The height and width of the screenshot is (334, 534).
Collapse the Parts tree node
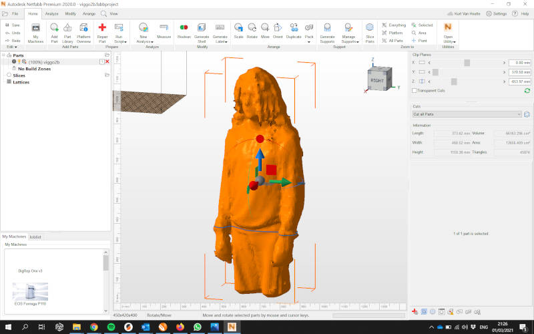(x=3, y=55)
